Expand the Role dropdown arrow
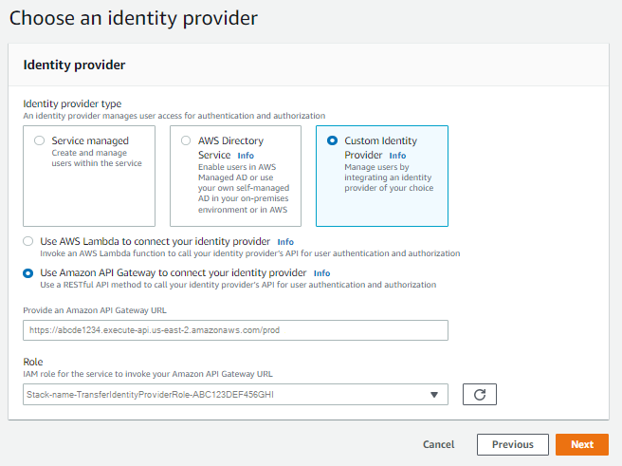The image size is (622, 466). tap(434, 395)
